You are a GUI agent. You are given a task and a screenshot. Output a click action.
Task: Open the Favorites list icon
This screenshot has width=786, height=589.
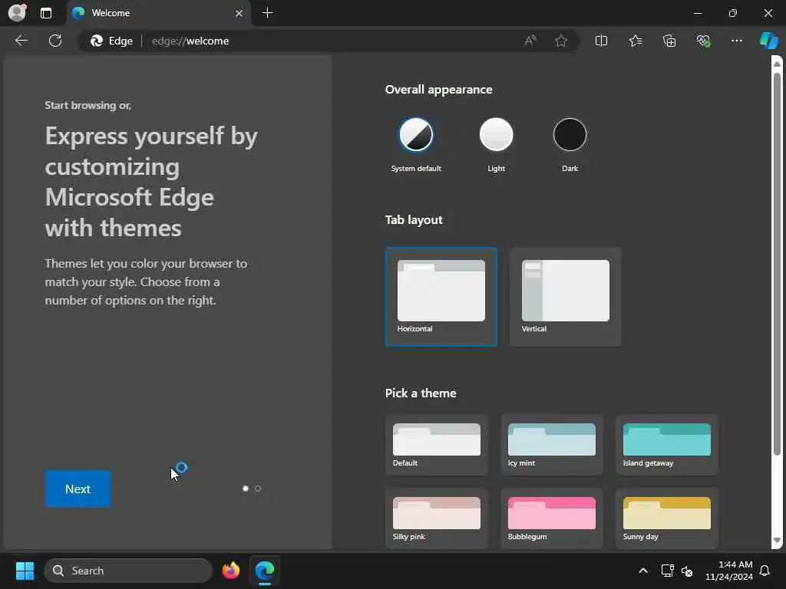635,41
